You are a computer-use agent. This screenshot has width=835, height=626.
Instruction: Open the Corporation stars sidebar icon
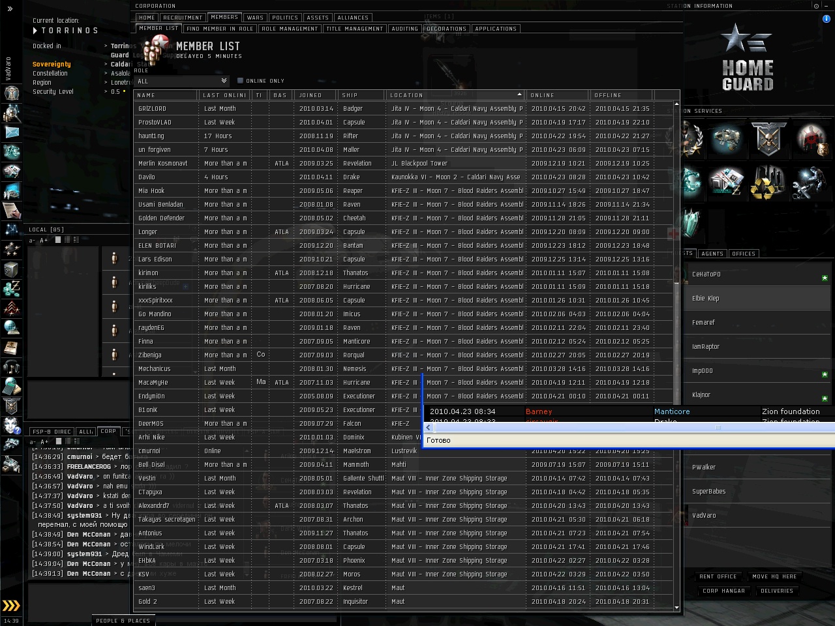[11, 249]
